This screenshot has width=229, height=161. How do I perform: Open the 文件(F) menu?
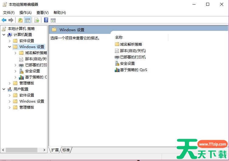(x=9, y=13)
